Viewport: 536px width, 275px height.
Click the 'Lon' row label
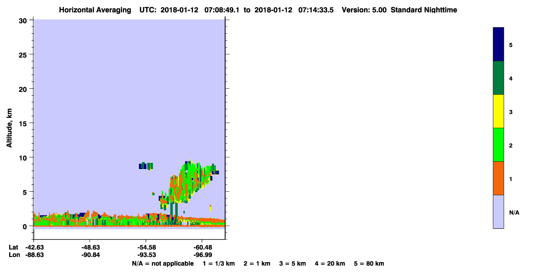coord(14,255)
